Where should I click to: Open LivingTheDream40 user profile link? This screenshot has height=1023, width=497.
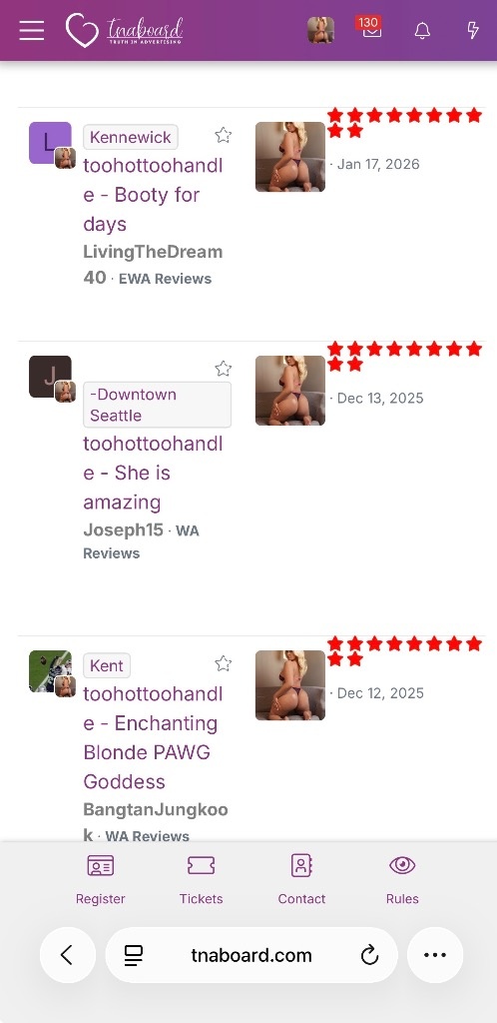153,264
